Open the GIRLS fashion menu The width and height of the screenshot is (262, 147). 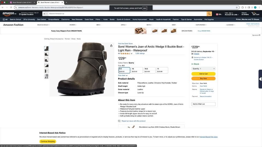(124, 25)
